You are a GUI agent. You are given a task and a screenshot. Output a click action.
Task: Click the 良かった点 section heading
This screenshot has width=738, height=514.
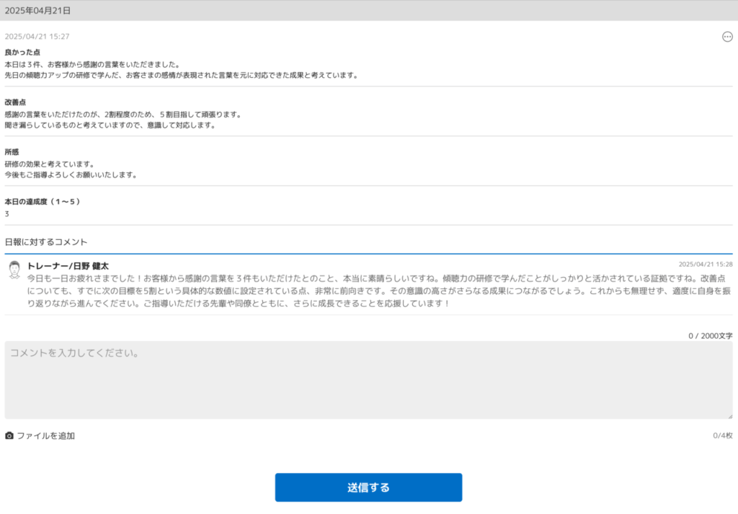(22, 53)
